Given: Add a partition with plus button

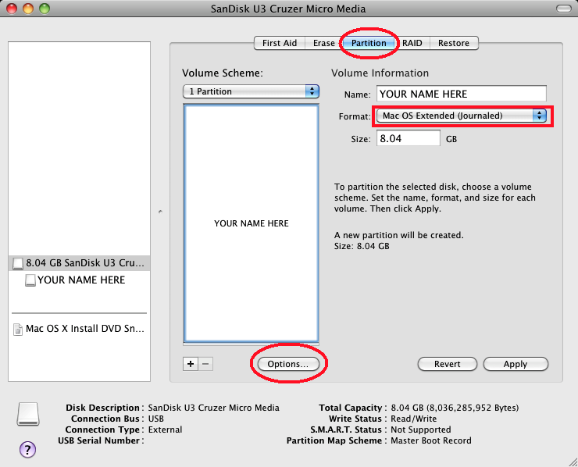Looking at the screenshot, I should tap(191, 364).
